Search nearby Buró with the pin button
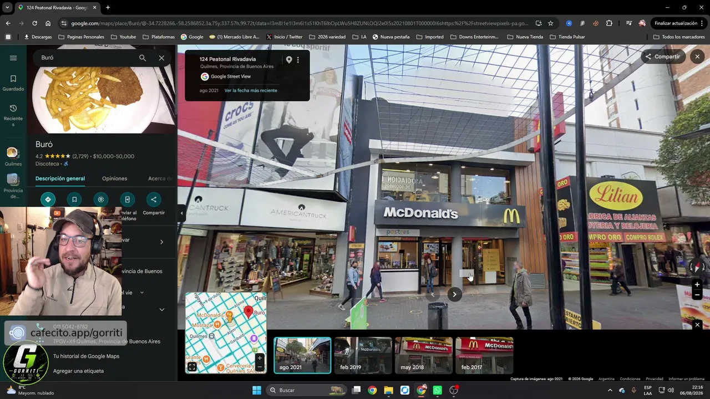This screenshot has height=399, width=710. tap(101, 199)
